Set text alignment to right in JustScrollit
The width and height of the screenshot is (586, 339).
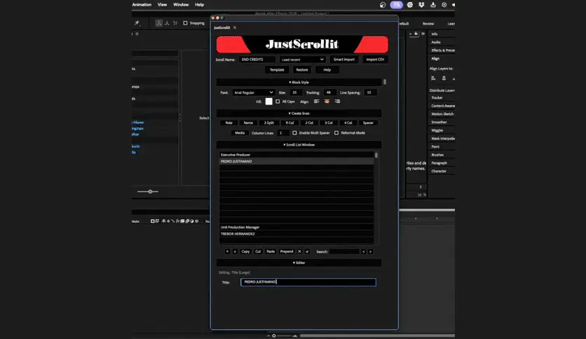337,102
